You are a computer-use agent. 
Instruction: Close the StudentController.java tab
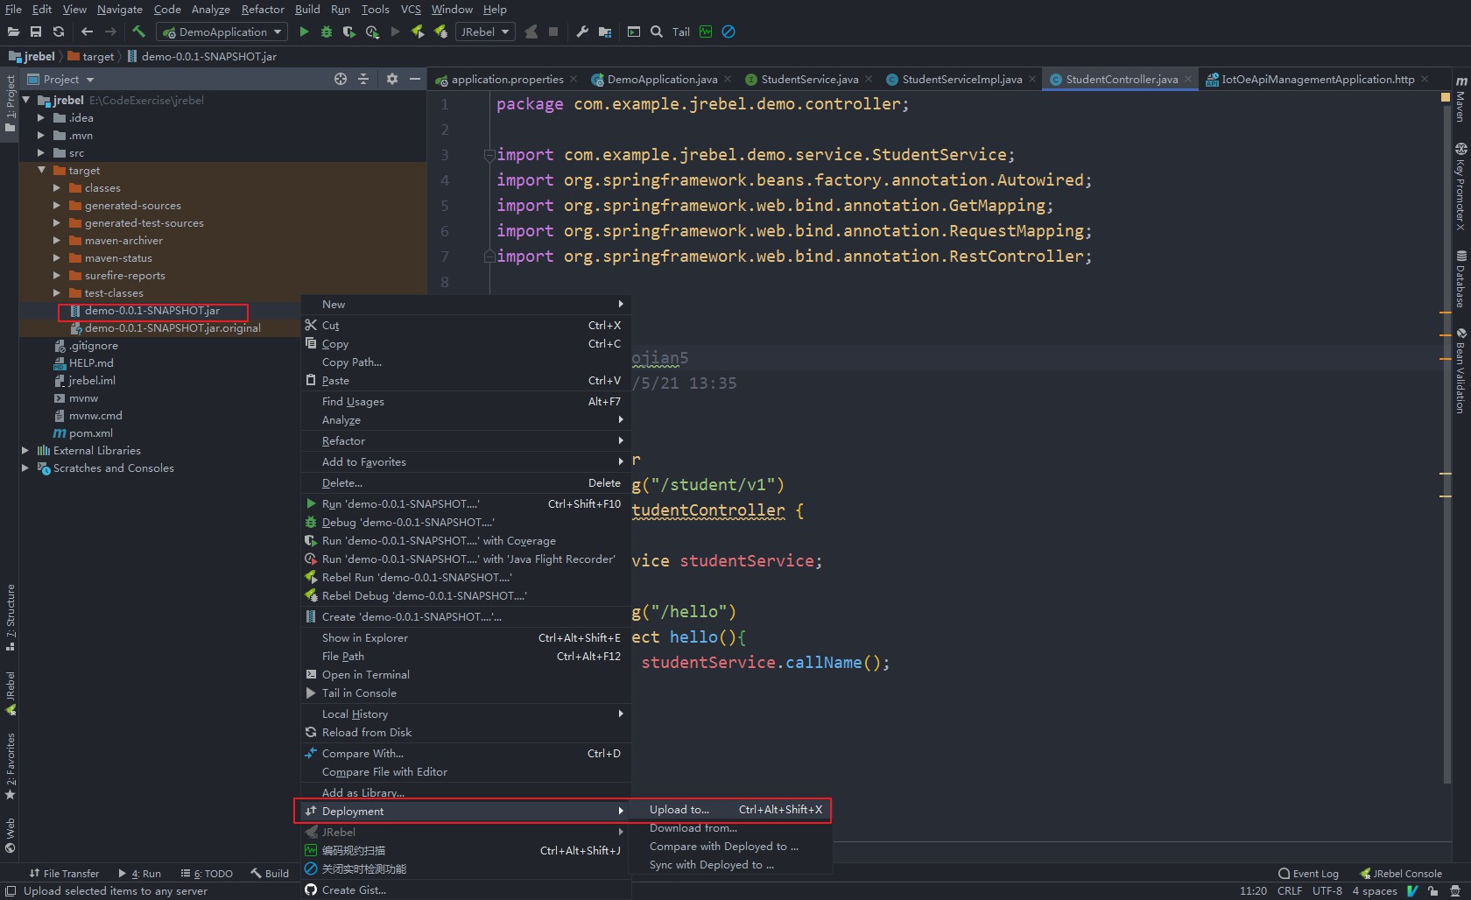(1188, 79)
